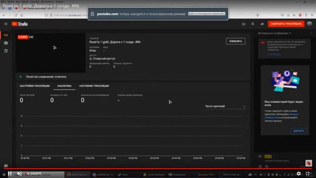Click the connection quality status text
The width and height of the screenshot is (316, 178).
(x=46, y=77)
